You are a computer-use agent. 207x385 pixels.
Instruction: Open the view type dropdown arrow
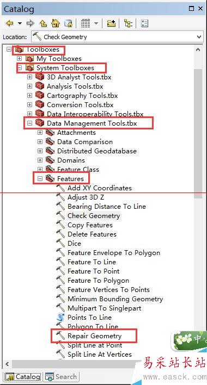coord(96,23)
